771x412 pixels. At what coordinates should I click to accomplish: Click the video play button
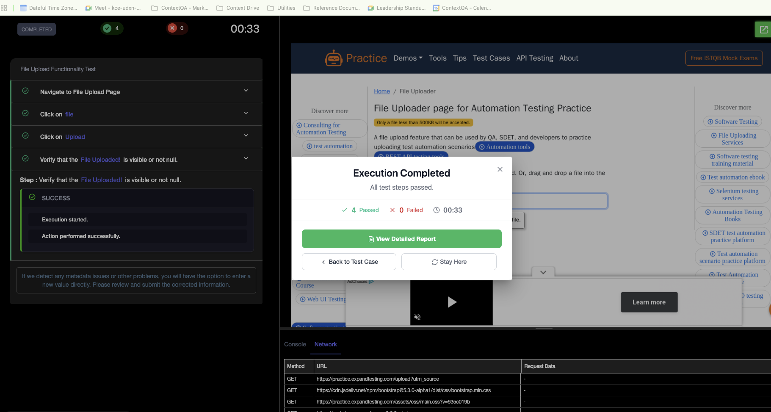(452, 302)
